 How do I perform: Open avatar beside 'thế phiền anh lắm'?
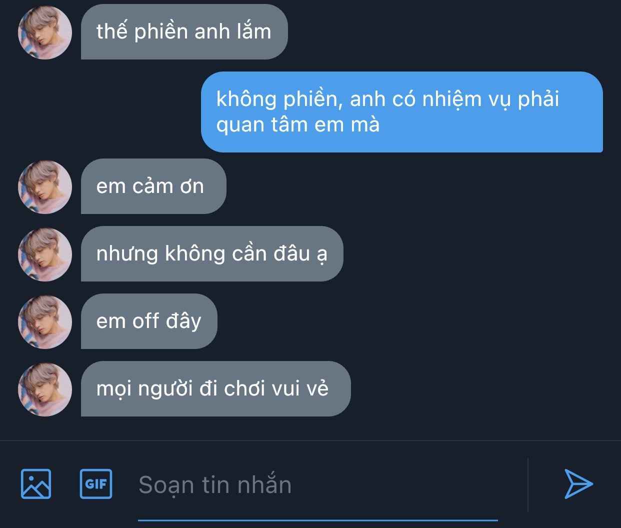pyautogui.click(x=45, y=32)
